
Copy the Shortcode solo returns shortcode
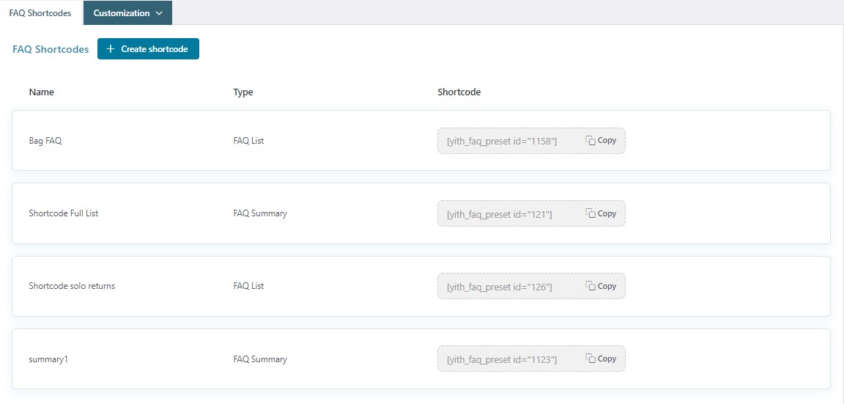601,287
